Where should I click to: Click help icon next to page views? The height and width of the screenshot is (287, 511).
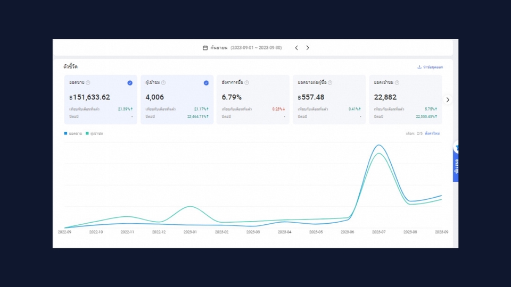397,83
